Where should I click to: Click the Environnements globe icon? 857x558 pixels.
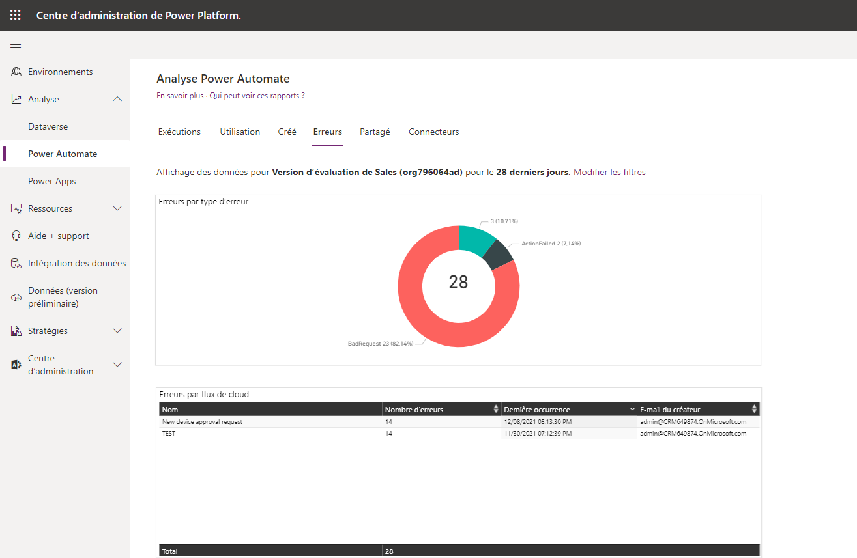click(x=16, y=72)
